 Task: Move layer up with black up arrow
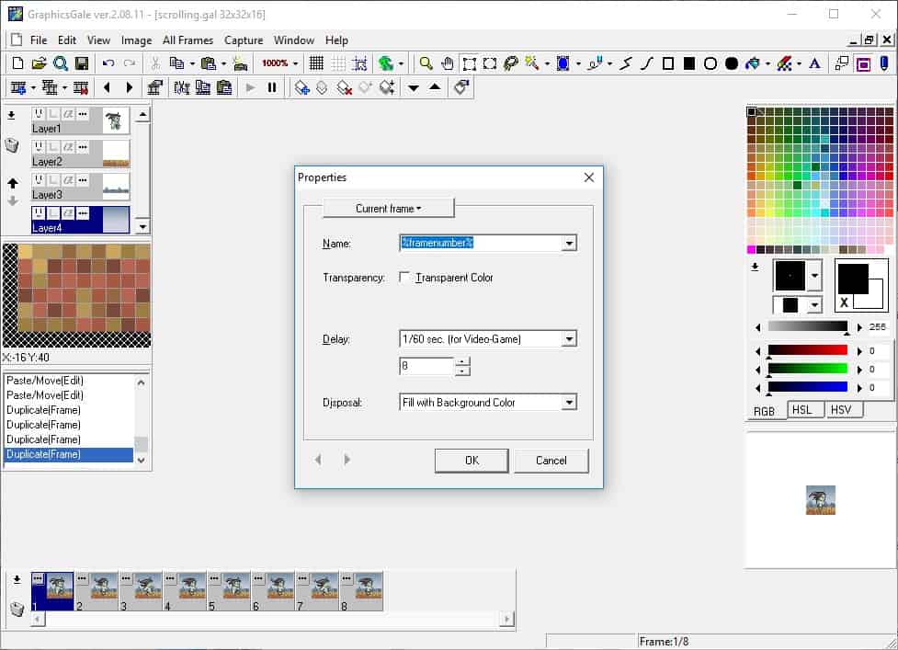click(x=13, y=183)
